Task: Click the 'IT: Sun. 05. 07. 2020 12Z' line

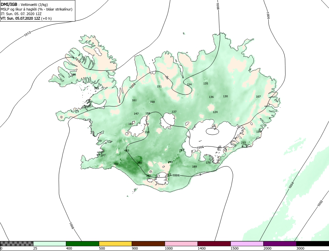Action: (21, 14)
